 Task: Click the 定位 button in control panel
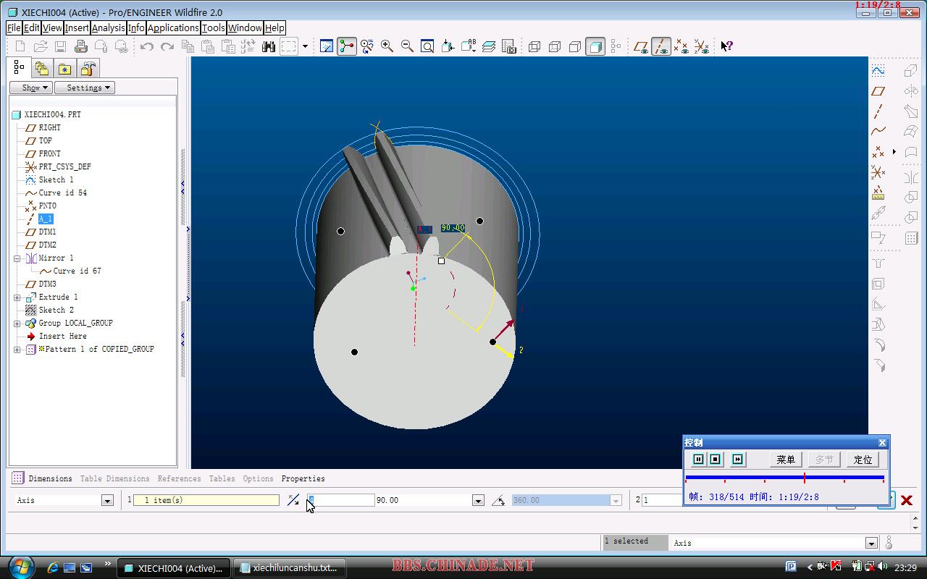(x=863, y=460)
